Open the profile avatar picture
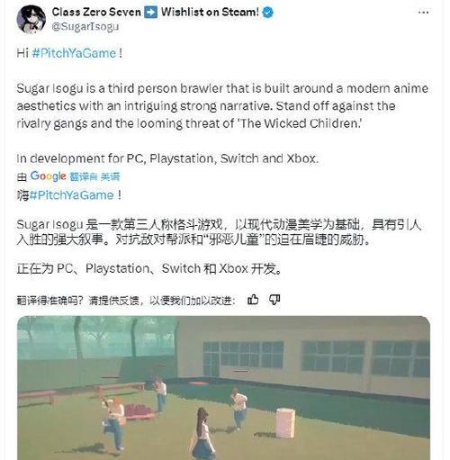Screen dimensions: 450x460 click(x=31, y=19)
